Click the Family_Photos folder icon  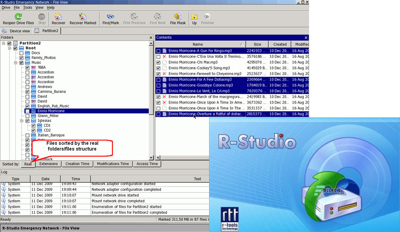click(28, 58)
